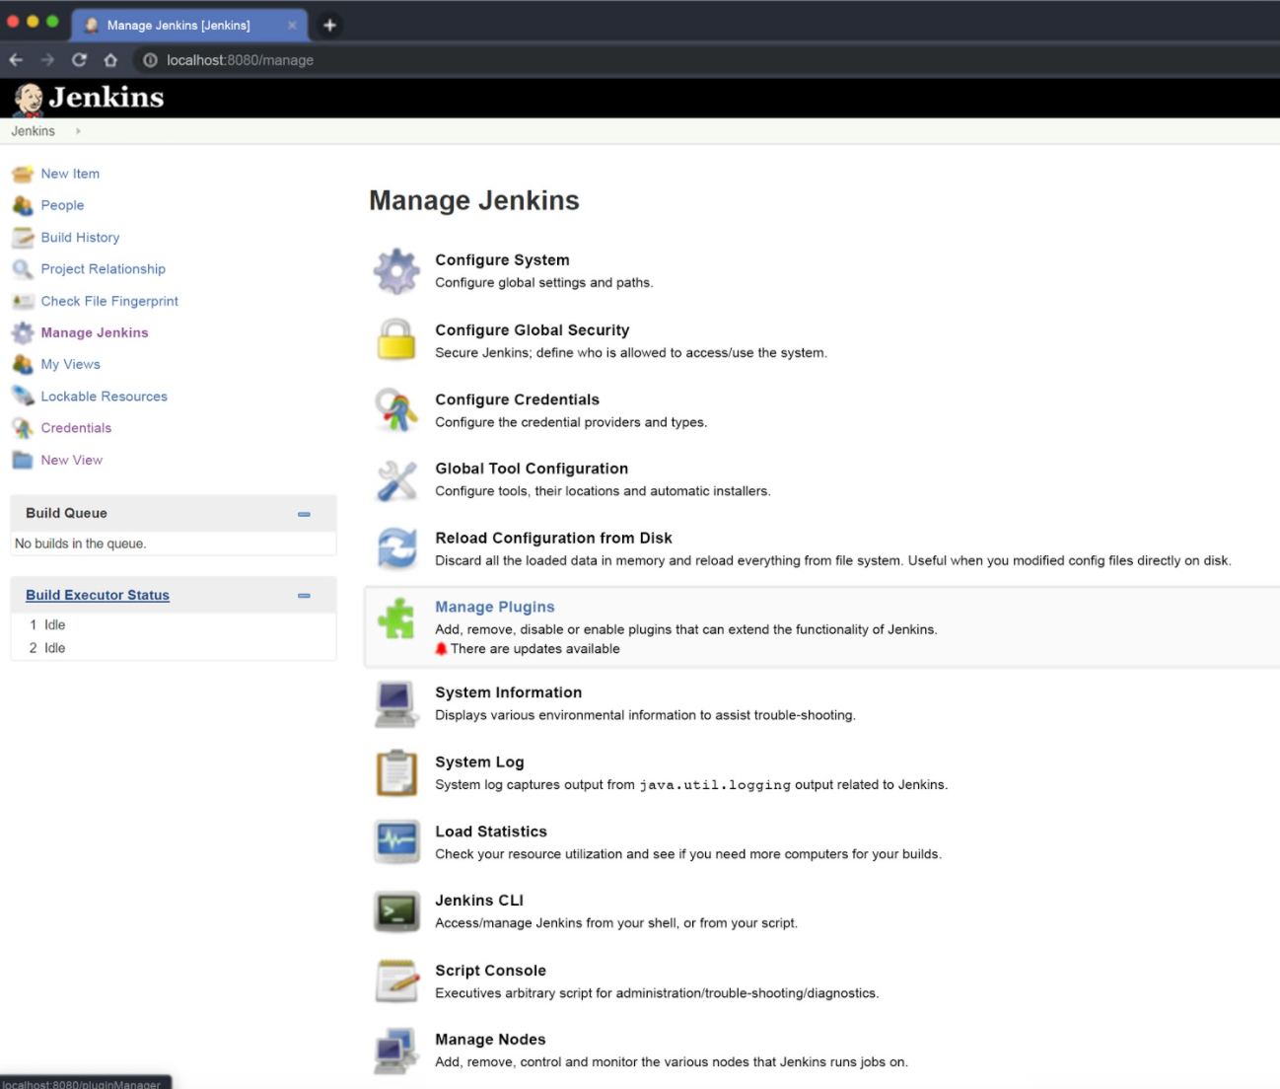Open the Script Console heading link
The width and height of the screenshot is (1280, 1089).
coord(490,971)
